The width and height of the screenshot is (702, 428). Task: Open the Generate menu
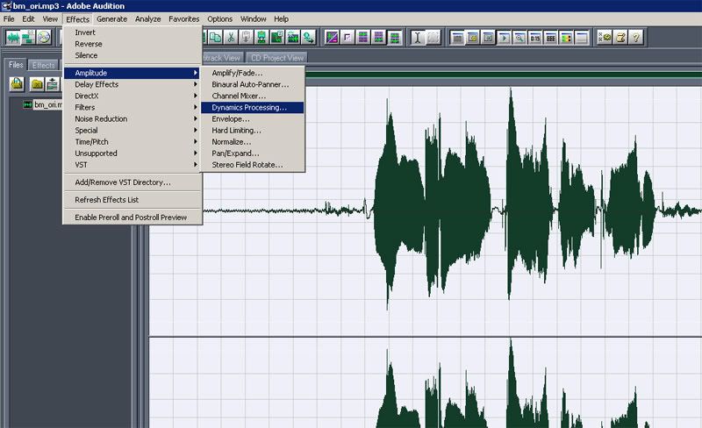click(112, 18)
